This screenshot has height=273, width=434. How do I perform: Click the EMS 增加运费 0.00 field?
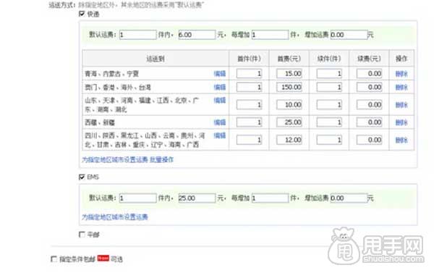tap(349, 198)
